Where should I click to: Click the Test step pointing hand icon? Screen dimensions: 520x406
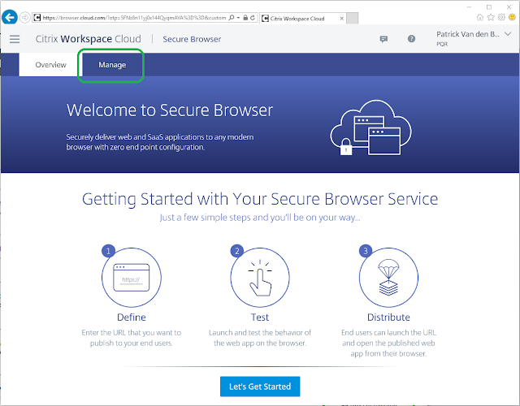click(x=260, y=278)
